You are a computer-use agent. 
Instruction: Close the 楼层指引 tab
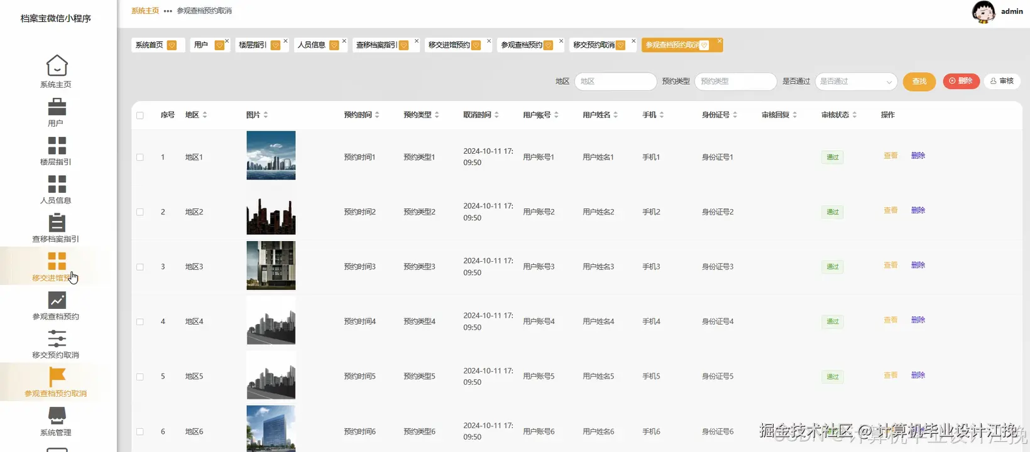point(285,41)
